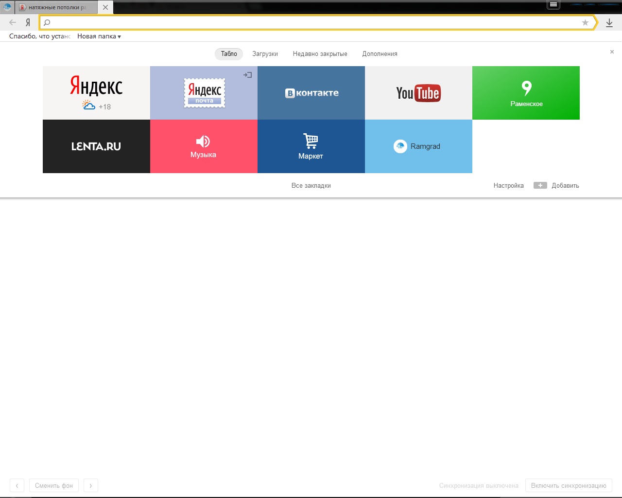Open the Недавно закрытые tab
This screenshot has height=498, width=622.
pos(320,53)
